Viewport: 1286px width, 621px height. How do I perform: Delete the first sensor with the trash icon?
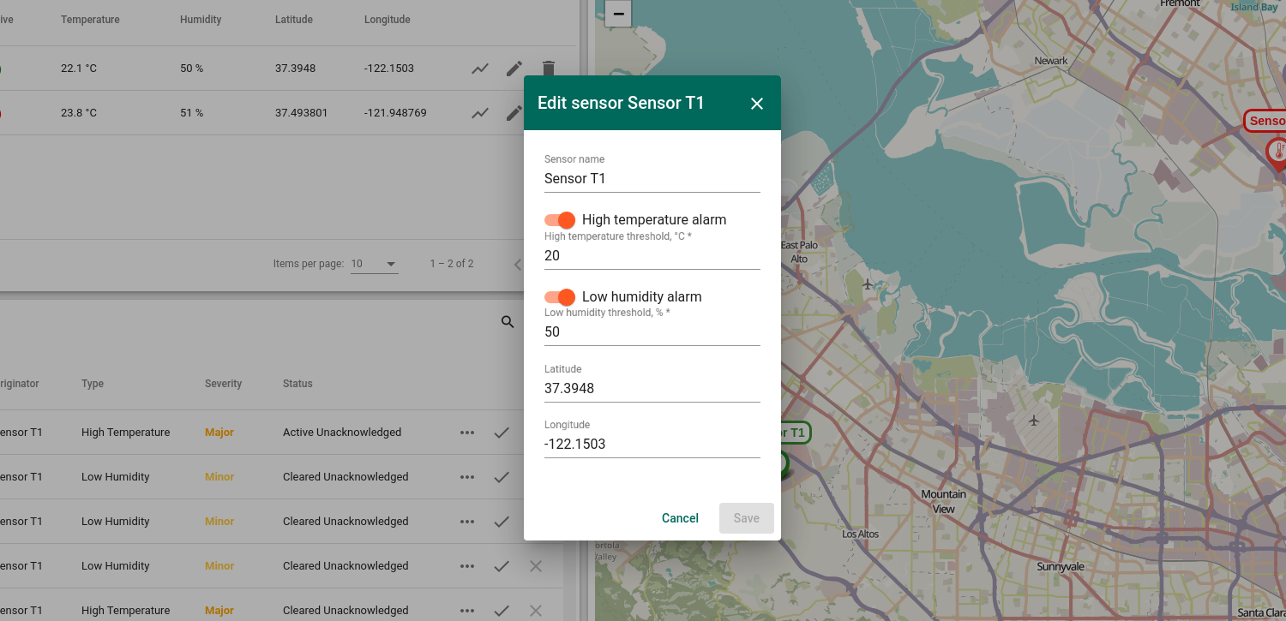click(548, 69)
